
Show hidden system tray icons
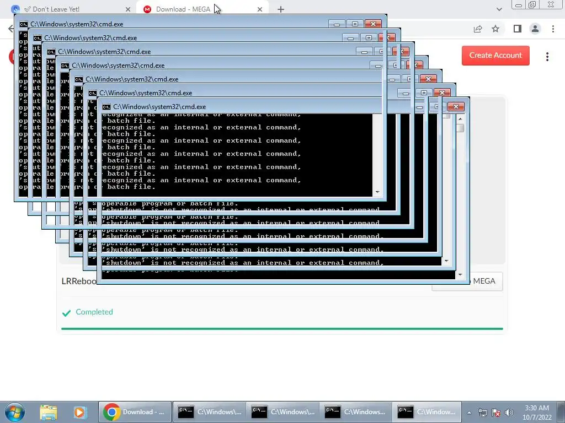point(469,413)
